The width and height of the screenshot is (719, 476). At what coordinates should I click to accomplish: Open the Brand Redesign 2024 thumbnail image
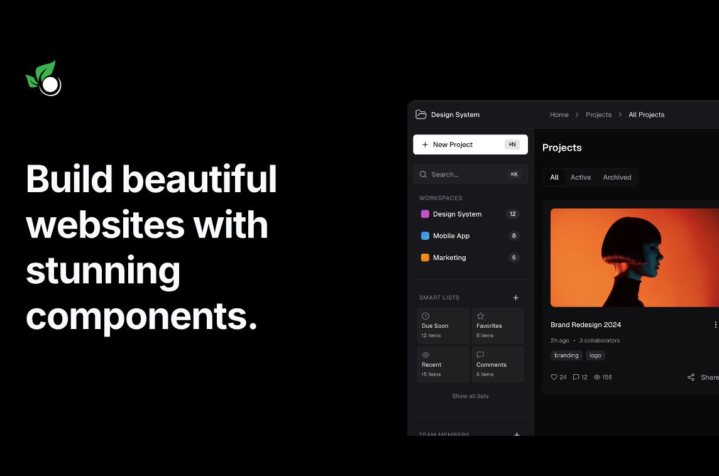pyautogui.click(x=635, y=258)
